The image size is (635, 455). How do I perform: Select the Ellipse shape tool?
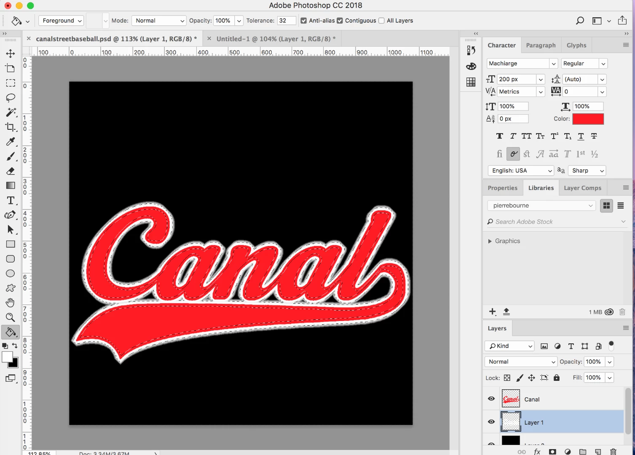point(11,273)
